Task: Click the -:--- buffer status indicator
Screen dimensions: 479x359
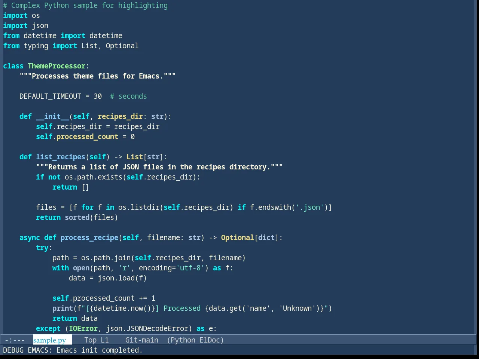Action: point(15,340)
